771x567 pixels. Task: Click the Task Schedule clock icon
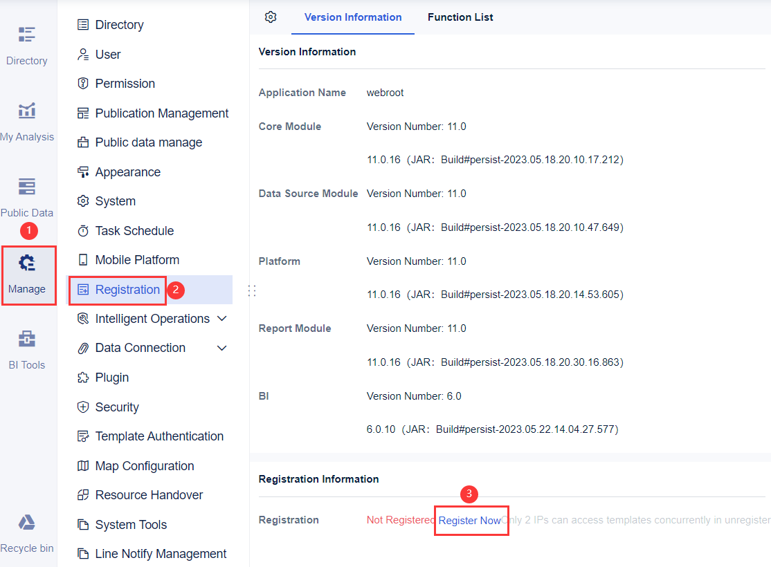(83, 230)
